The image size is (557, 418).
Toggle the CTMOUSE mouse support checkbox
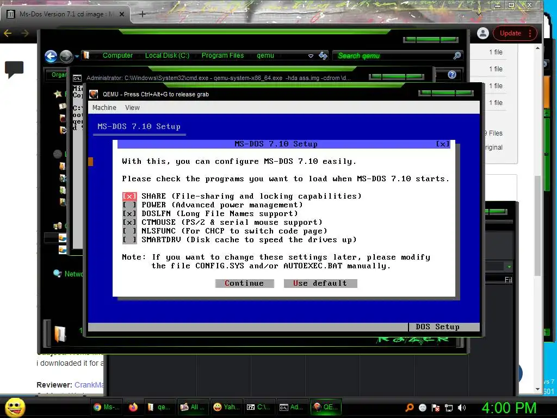(129, 222)
